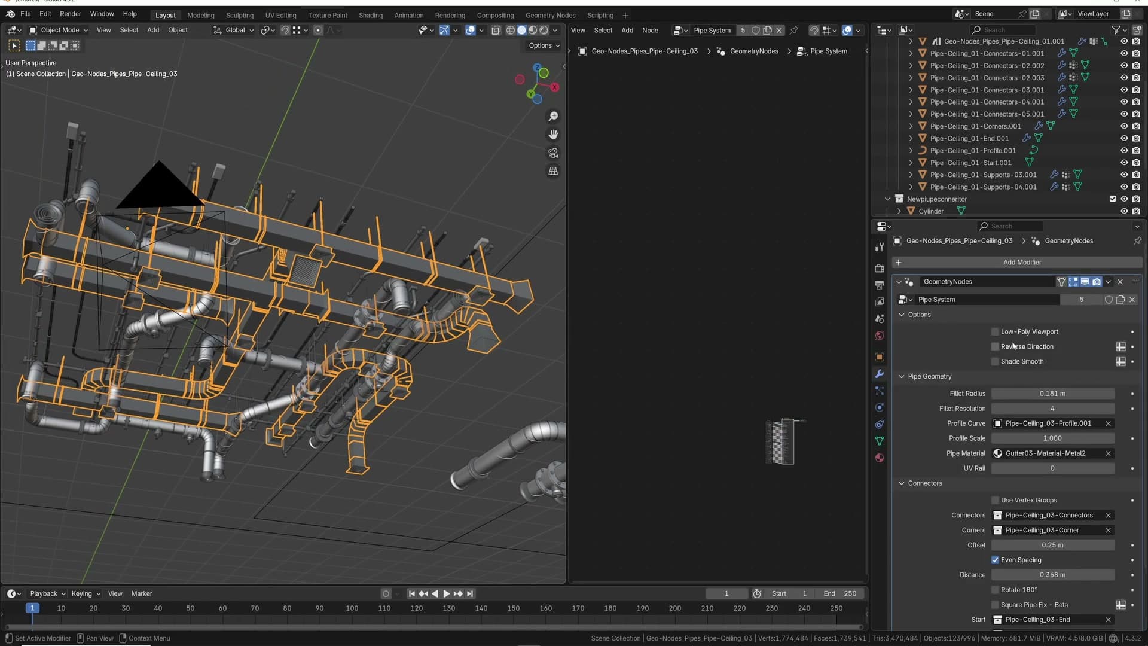The width and height of the screenshot is (1148, 646).
Task: Expand Pipe-Ceiling_01-Corners.001 in outliner
Action: coord(911,126)
